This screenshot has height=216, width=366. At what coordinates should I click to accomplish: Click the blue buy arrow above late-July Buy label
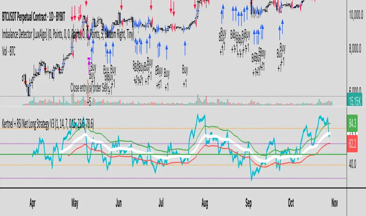[x=185, y=48]
